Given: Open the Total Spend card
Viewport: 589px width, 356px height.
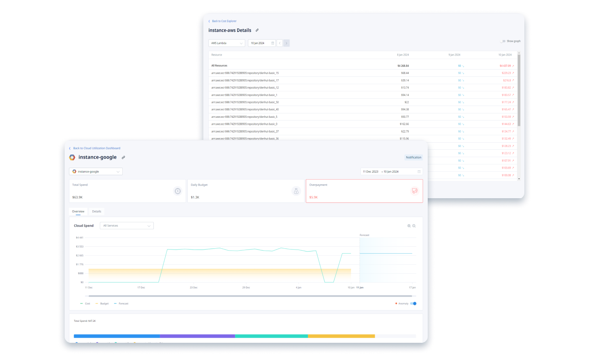Looking at the screenshot, I should [127, 191].
